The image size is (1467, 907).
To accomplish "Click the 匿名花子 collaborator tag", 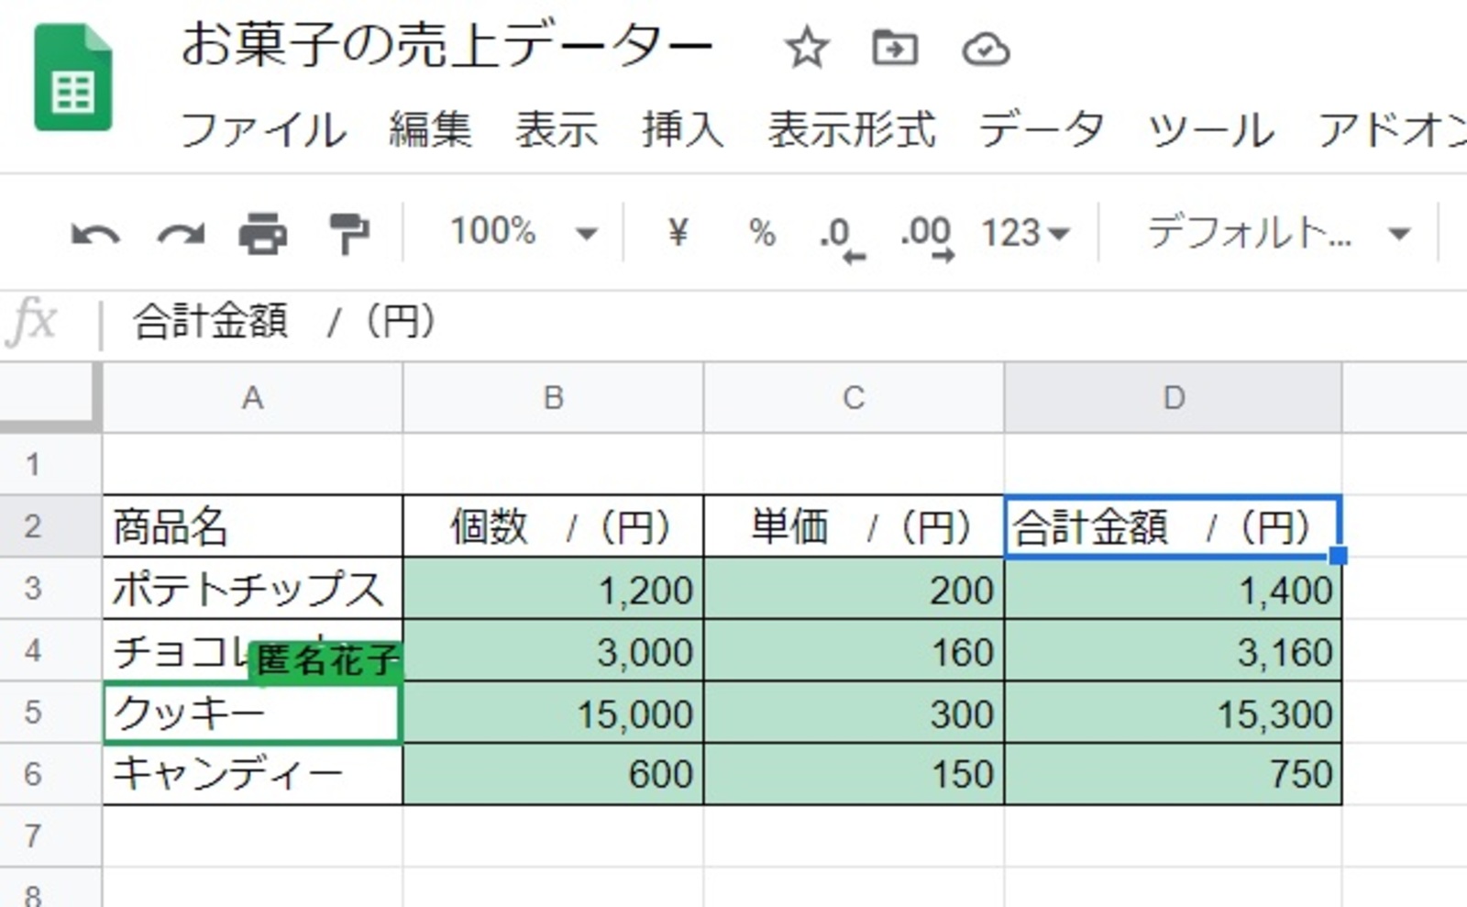I will point(325,660).
